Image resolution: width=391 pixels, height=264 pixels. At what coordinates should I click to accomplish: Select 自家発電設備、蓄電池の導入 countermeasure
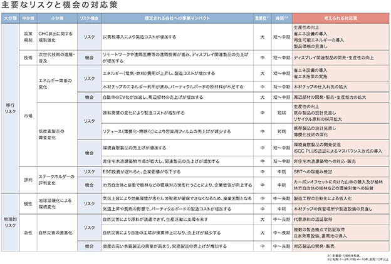click(x=320, y=236)
